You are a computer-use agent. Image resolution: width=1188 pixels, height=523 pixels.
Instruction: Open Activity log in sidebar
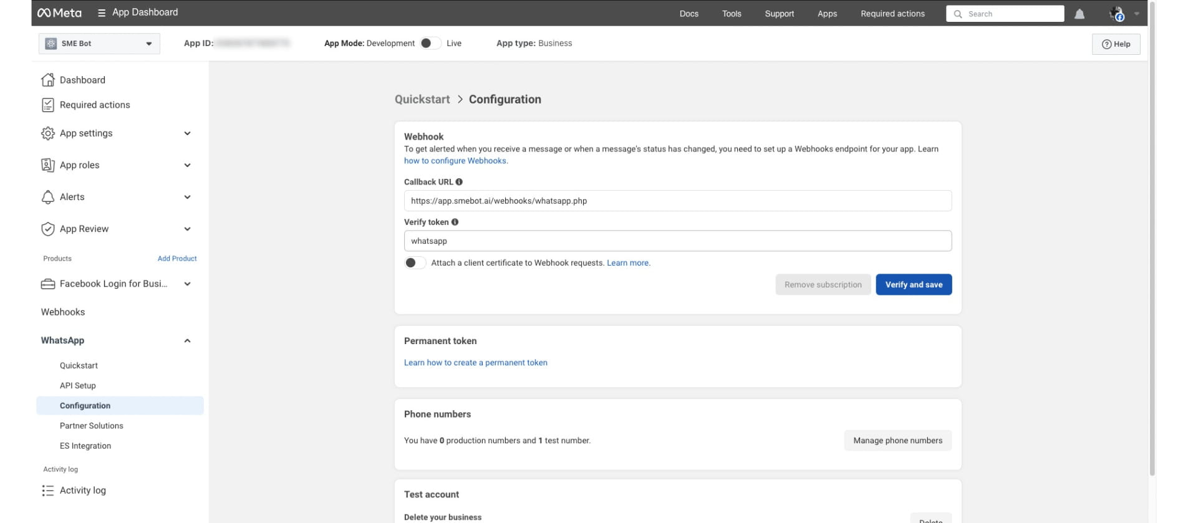(83, 491)
